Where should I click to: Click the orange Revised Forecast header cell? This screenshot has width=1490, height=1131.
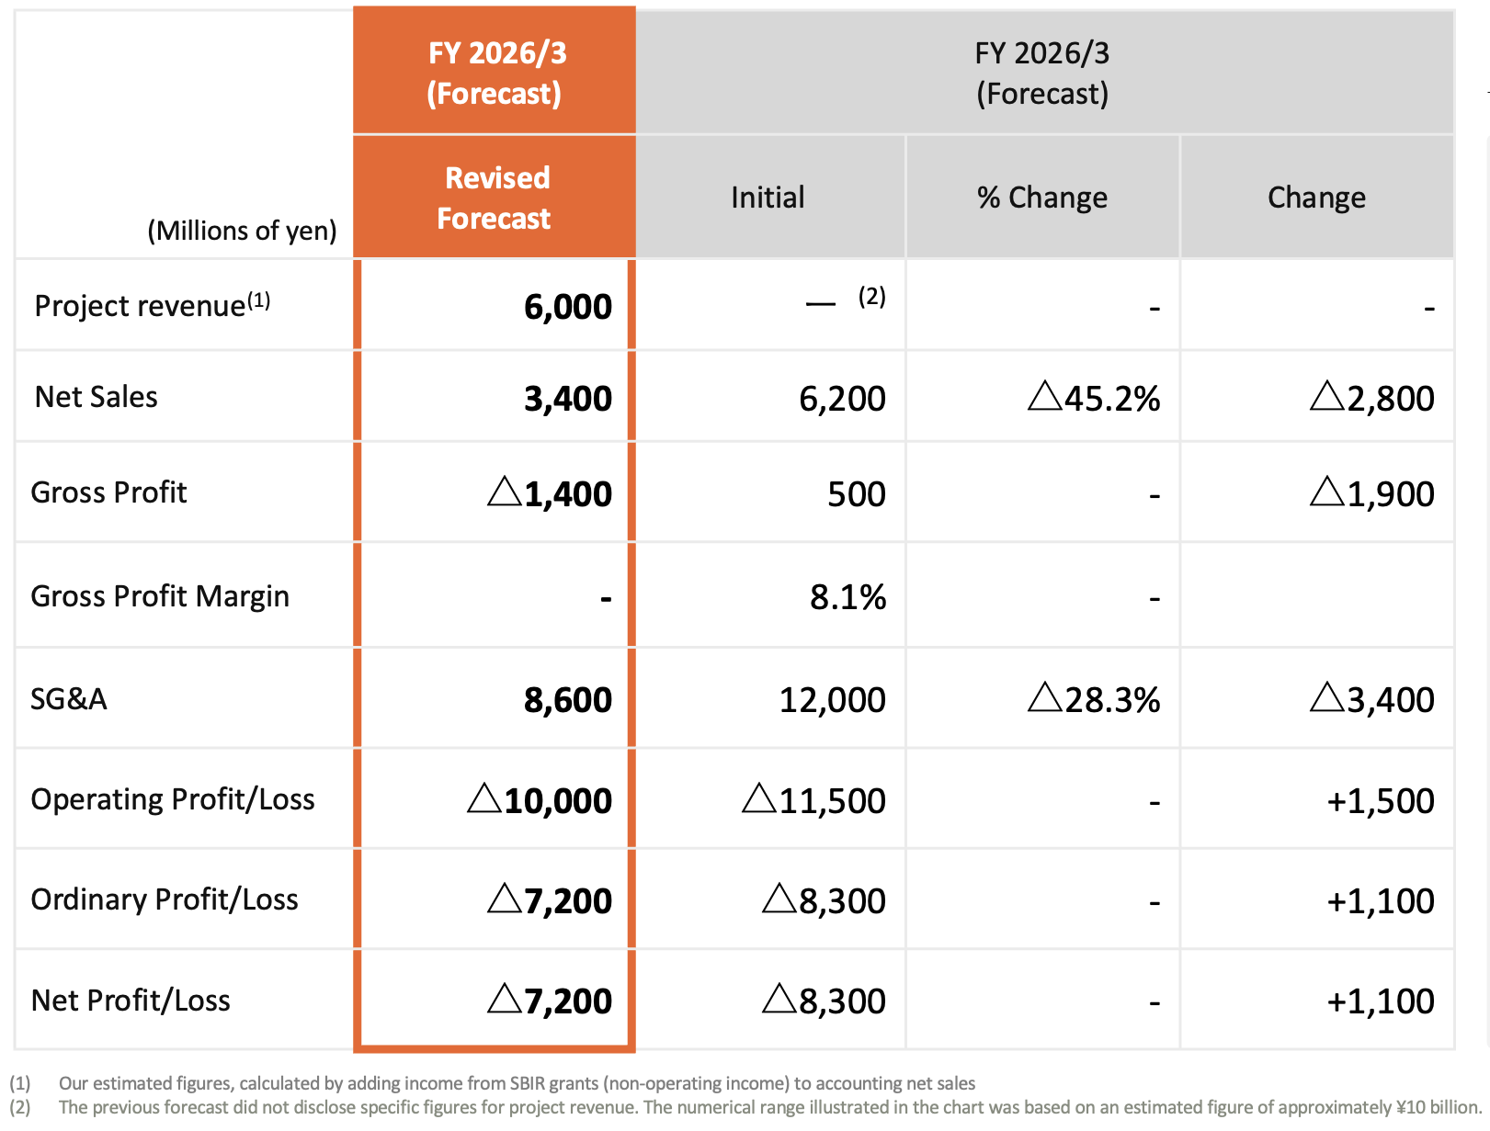click(x=494, y=198)
